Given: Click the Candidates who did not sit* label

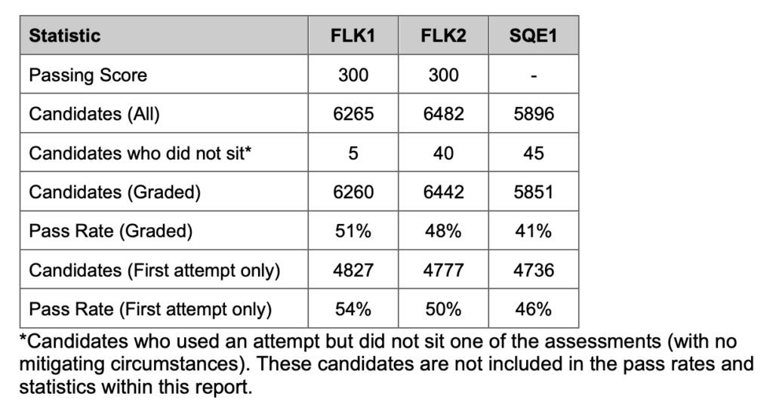Looking at the screenshot, I should tap(140, 153).
